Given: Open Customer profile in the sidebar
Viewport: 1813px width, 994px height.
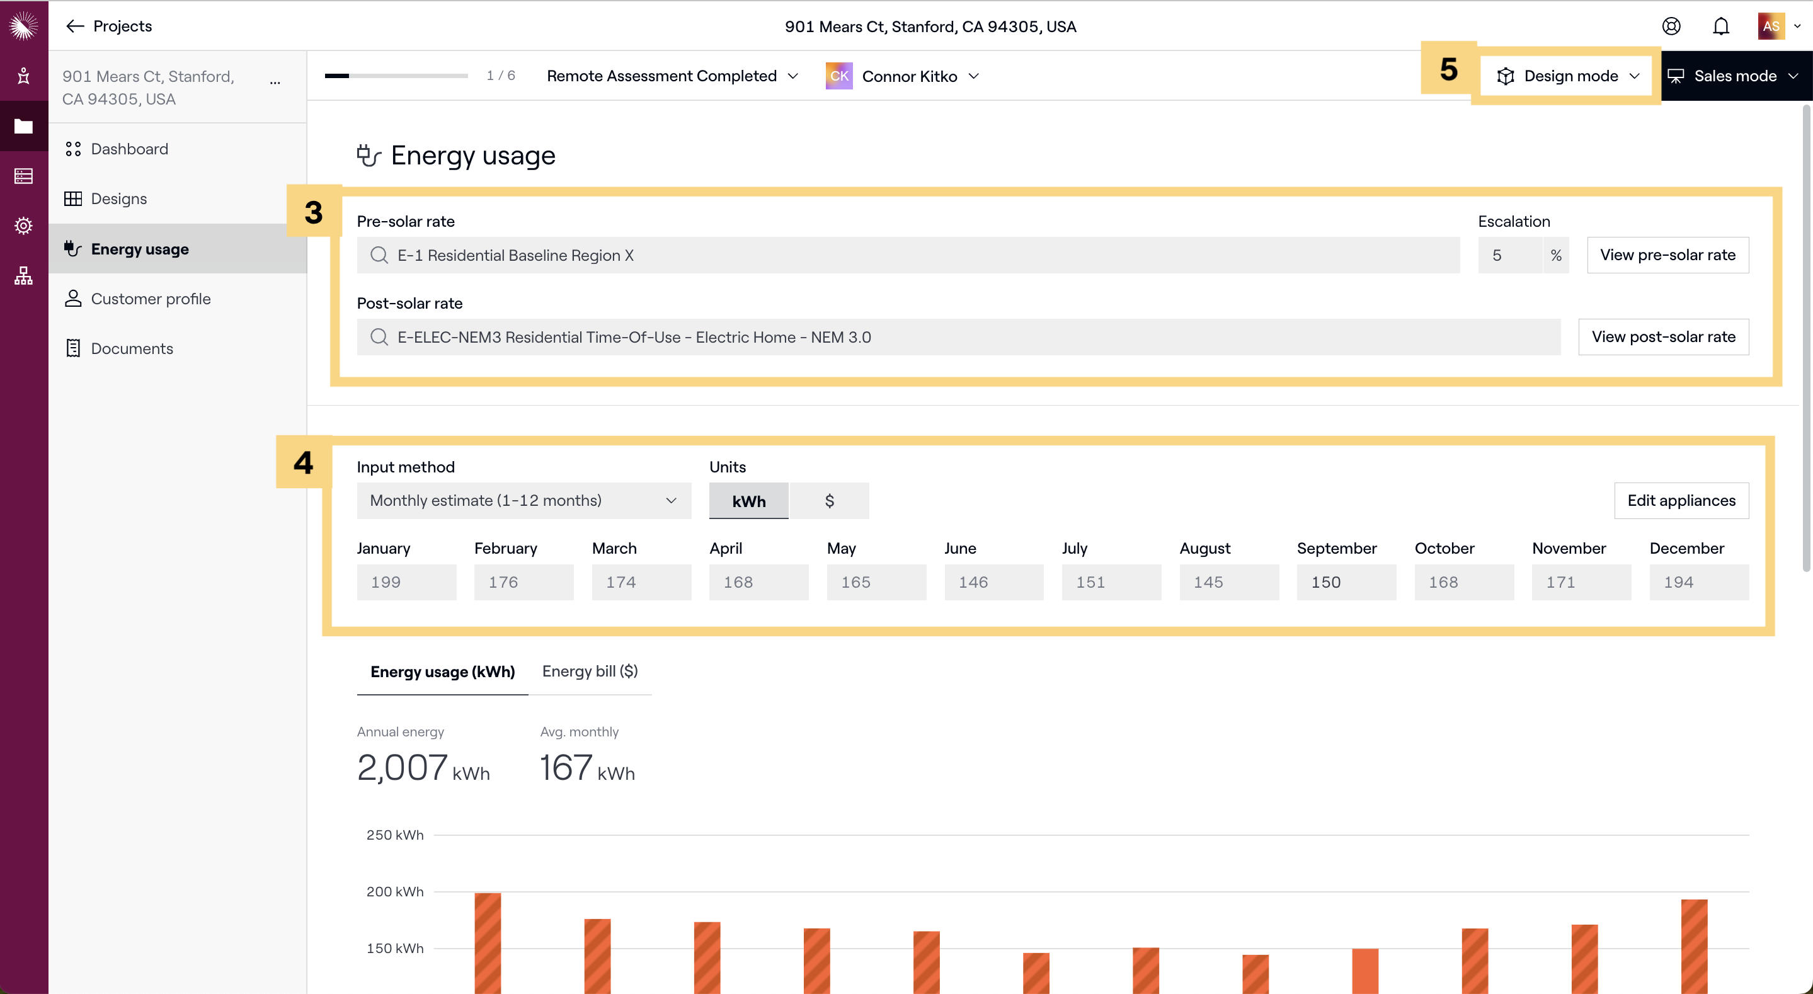Looking at the screenshot, I should click(151, 299).
